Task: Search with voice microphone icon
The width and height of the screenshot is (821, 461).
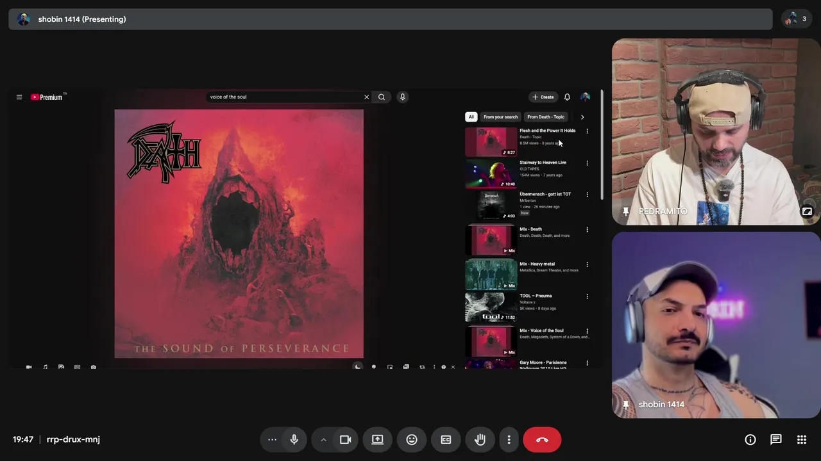Action: click(x=403, y=97)
